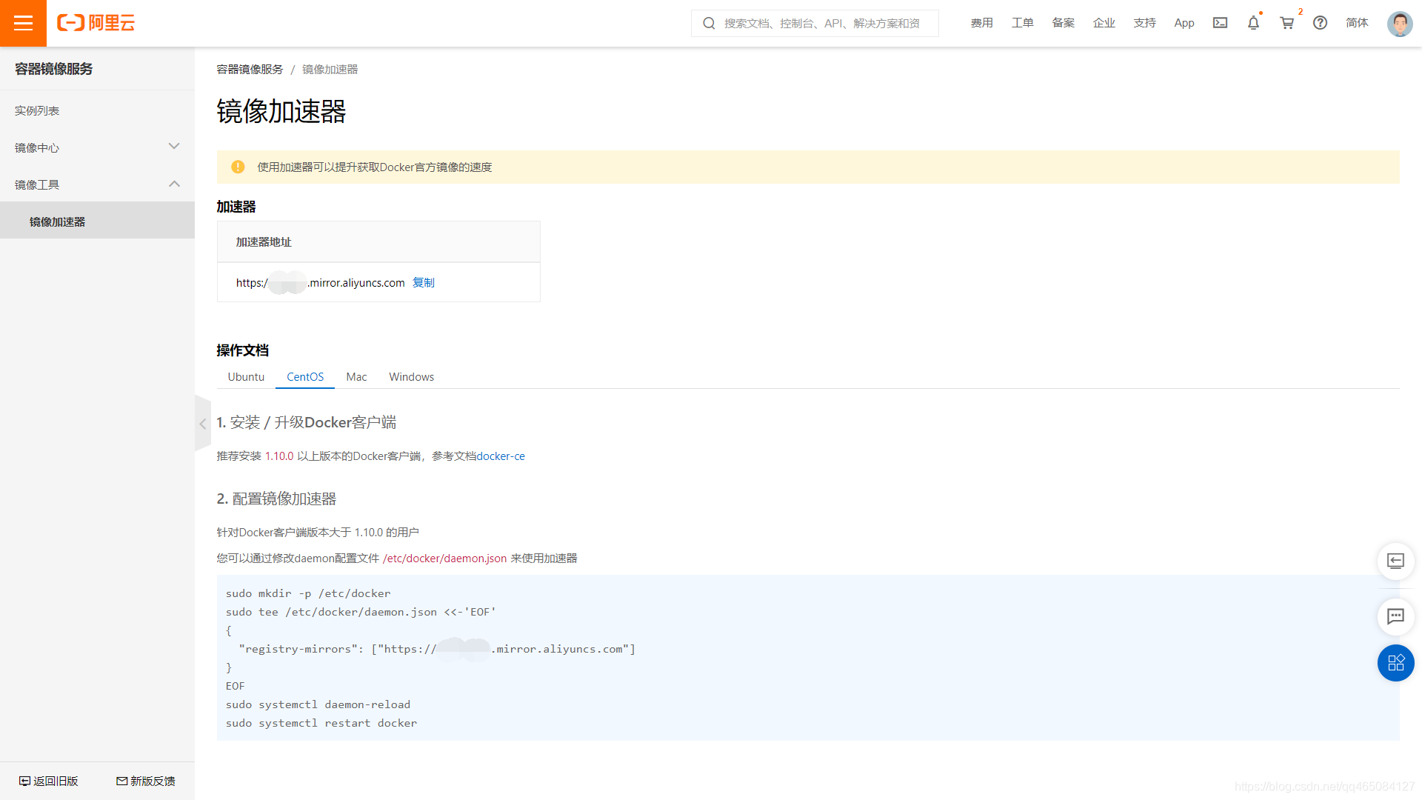
Task: Collapse the left sidebar with arrow handle
Action: point(202,424)
